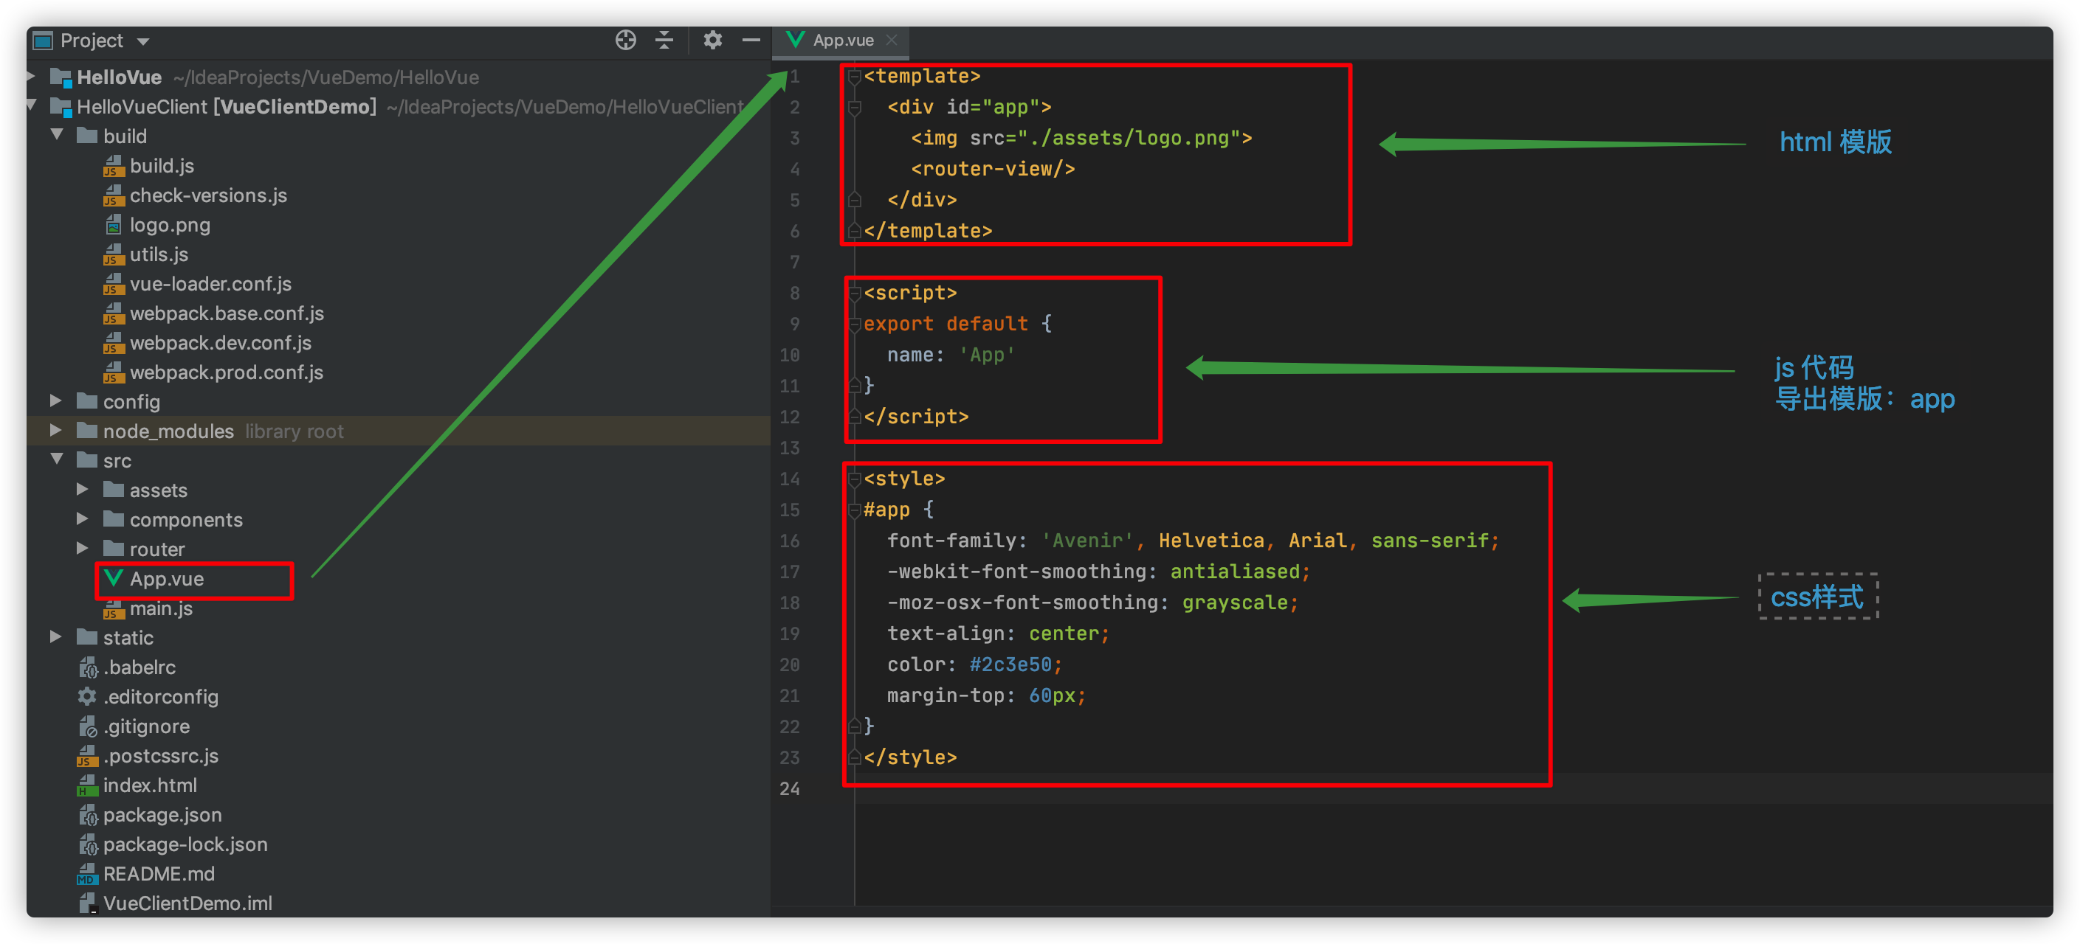
Task: Expand the static folder
Action: pyautogui.click(x=55, y=636)
